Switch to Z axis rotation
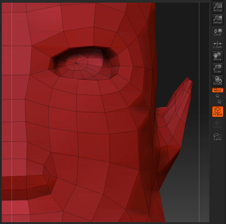 coord(219,102)
